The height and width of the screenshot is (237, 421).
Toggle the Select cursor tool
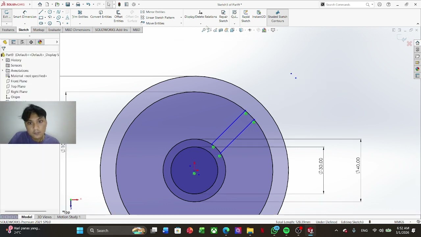[109, 4]
